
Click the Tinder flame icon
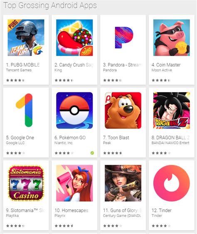click(172, 183)
